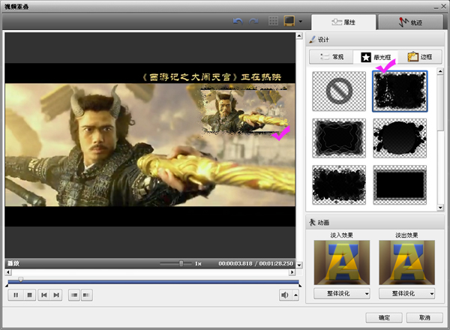Click the end trim marker on timeline

[300, 286]
